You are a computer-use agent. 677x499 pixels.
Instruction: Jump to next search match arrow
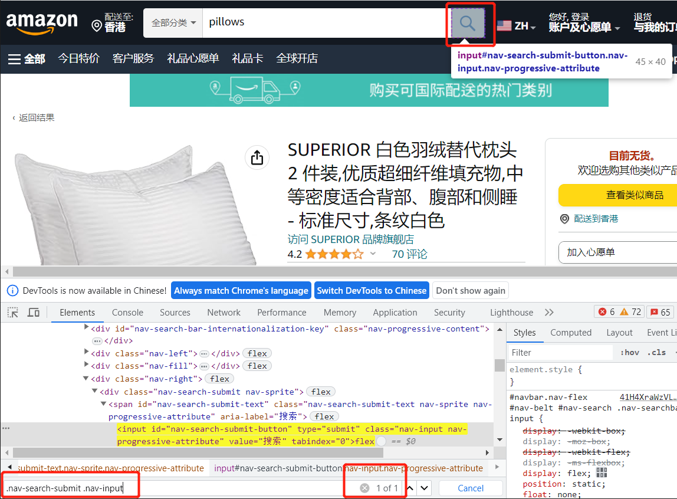[x=425, y=488]
